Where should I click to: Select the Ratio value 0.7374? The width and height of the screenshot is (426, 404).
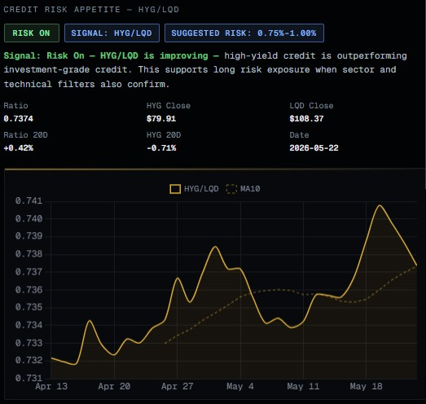click(x=18, y=119)
